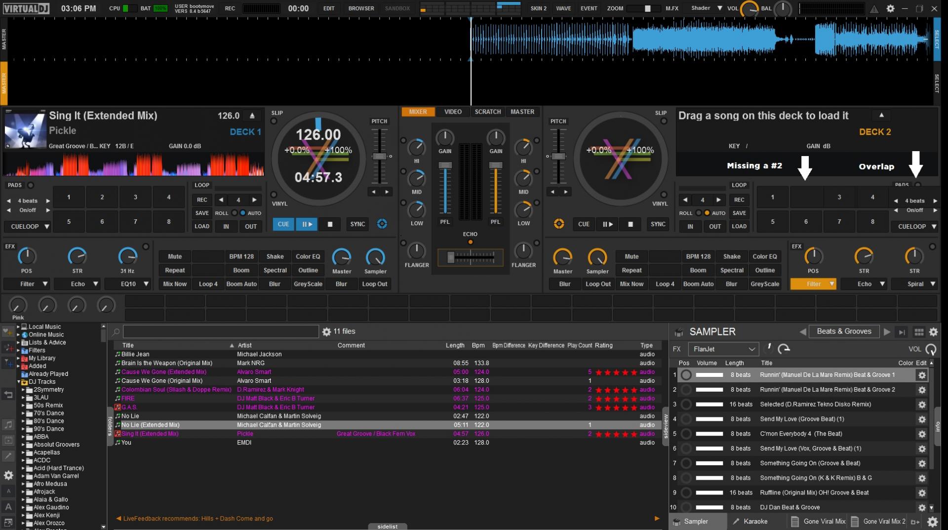Open edit gear for sample 3 Selected
The width and height of the screenshot is (948, 530).
pos(922,405)
